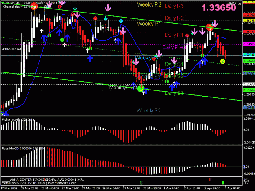Click the yellow 1.36298 price tag

pos(249,21)
